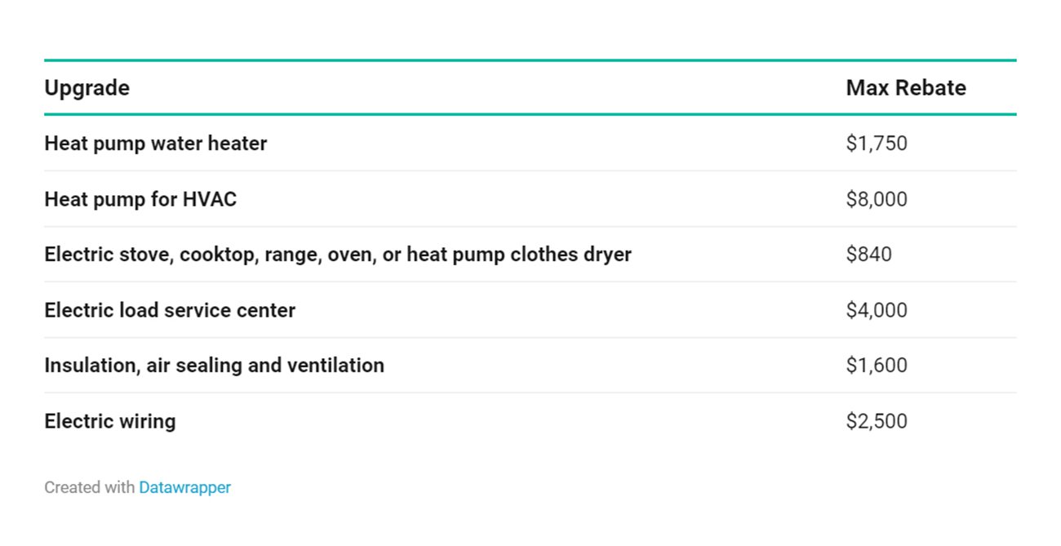Click the $2,500 rebate amount
This screenshot has height=546, width=1061.
(876, 421)
